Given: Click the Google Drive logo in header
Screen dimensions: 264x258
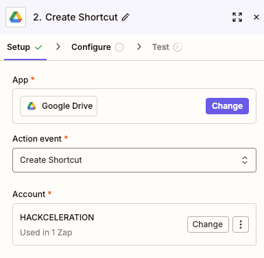Looking at the screenshot, I should tap(16, 17).
